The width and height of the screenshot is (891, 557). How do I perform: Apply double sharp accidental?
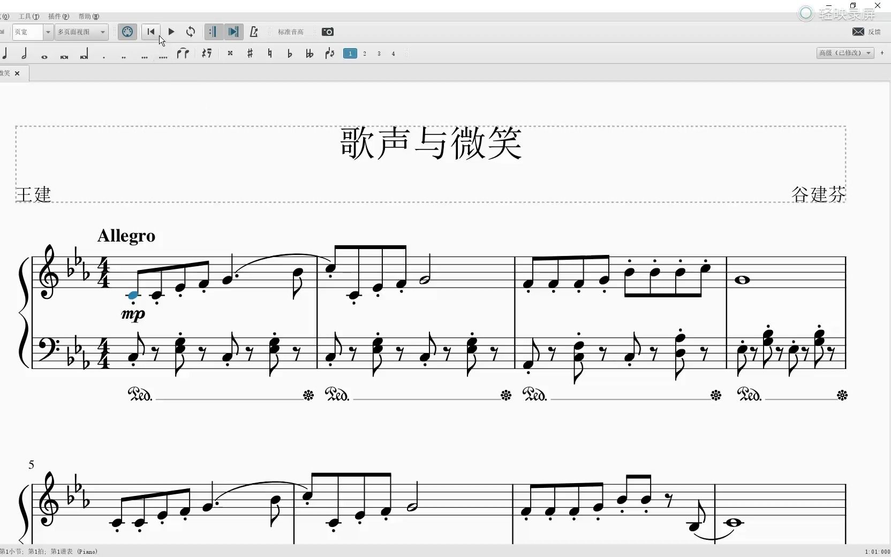tap(230, 53)
